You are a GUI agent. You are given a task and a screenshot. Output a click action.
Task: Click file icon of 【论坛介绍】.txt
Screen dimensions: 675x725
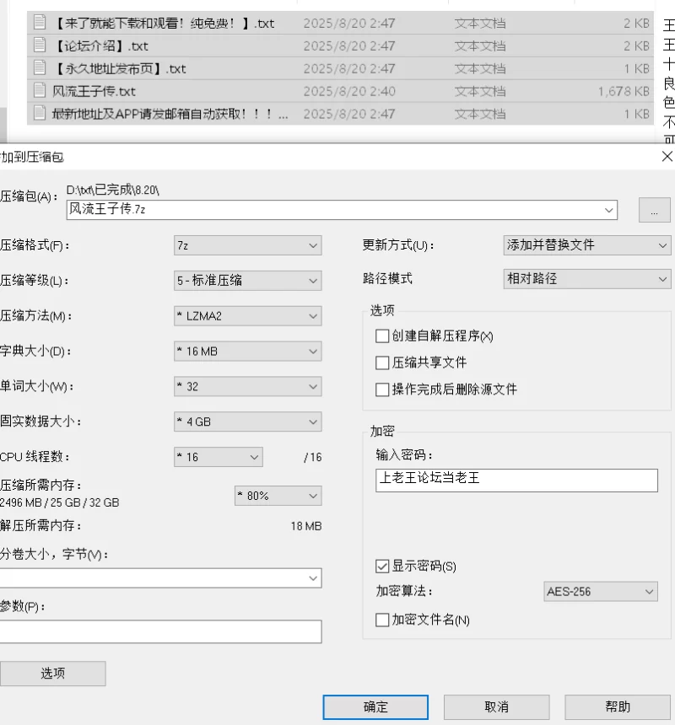[x=40, y=46]
